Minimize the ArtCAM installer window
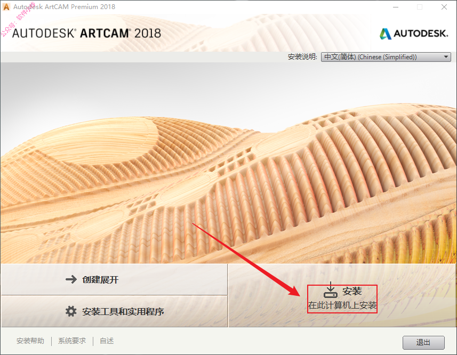This screenshot has width=457, height=355. coord(396,7)
